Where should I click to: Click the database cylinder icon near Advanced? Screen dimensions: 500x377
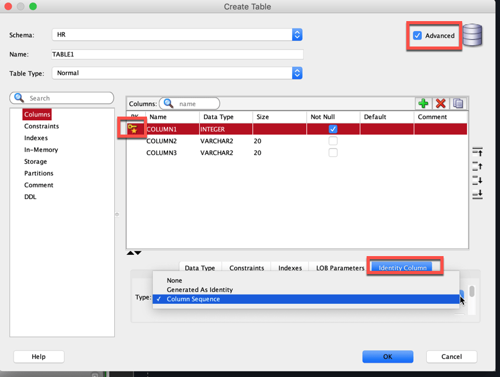click(x=472, y=36)
